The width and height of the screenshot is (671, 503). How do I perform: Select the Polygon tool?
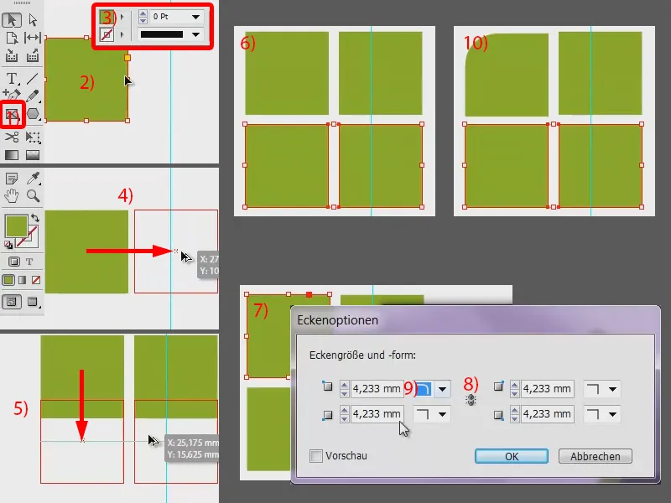pyautogui.click(x=33, y=114)
